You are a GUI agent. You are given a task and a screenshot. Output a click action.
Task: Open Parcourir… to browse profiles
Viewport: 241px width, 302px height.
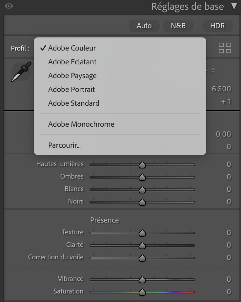[64, 145]
